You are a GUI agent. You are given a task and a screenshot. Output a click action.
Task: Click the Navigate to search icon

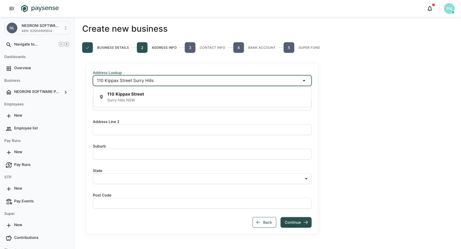[x=9, y=44]
